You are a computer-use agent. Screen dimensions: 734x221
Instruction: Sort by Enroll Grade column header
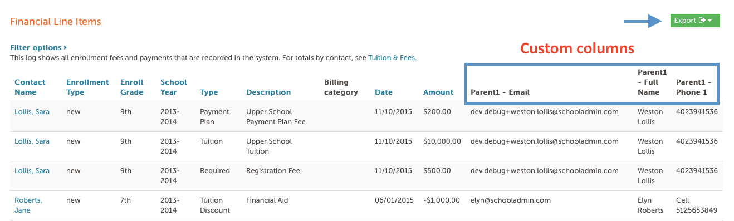click(132, 87)
